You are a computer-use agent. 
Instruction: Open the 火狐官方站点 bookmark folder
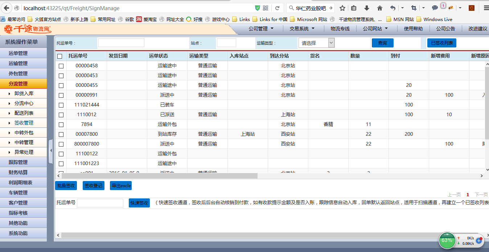tap(44, 19)
